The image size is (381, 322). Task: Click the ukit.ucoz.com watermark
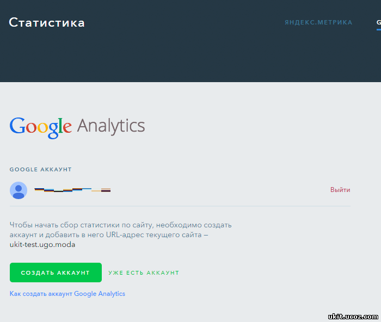pos(353,317)
